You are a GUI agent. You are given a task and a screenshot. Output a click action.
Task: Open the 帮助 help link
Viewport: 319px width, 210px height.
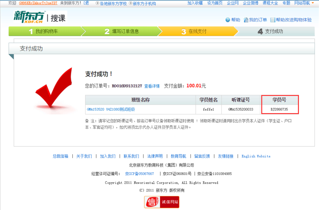pos(236,20)
